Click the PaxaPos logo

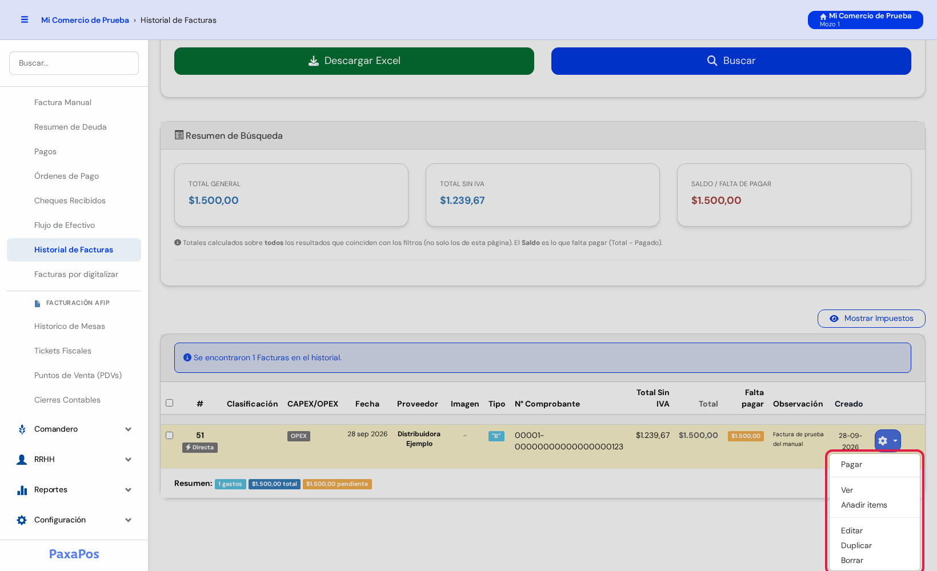pyautogui.click(x=74, y=554)
